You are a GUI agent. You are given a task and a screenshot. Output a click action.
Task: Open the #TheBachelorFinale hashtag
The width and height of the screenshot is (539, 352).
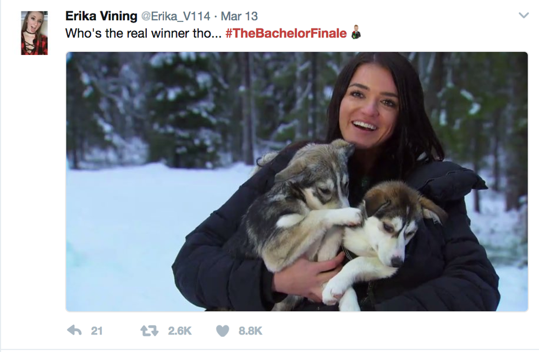[x=286, y=33]
